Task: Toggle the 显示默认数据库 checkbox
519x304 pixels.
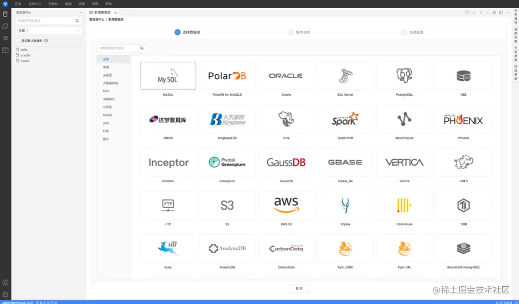Action: tap(18, 41)
